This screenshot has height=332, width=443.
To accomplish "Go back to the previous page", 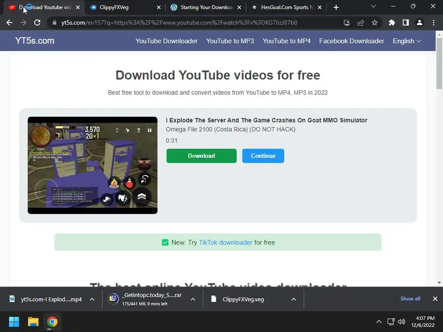I will (10, 22).
